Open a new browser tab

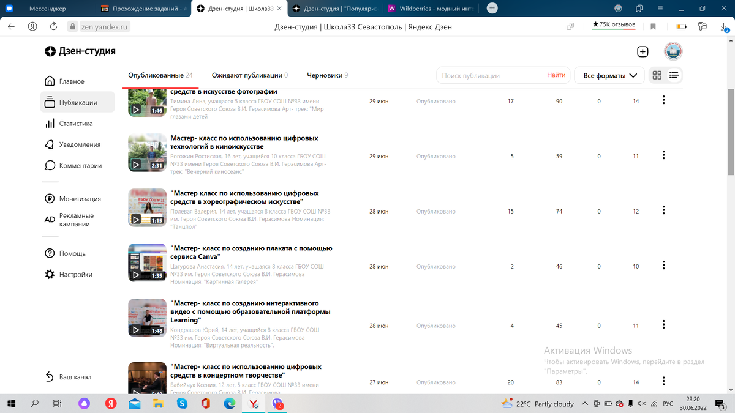492,9
